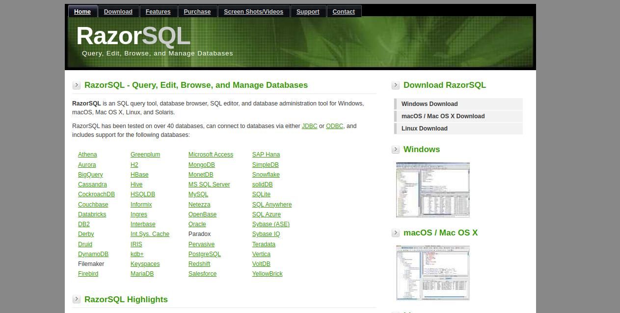Viewport: 620px width, 313px height.
Task: Open the Contact tab
Action: (344, 11)
